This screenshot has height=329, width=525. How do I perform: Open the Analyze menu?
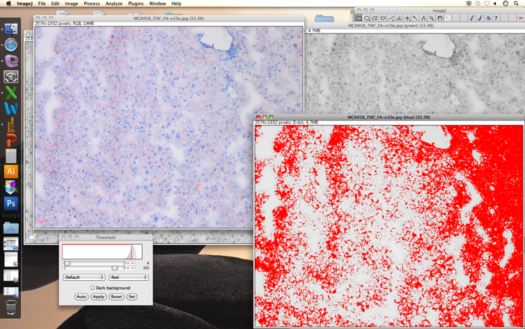coord(113,3)
